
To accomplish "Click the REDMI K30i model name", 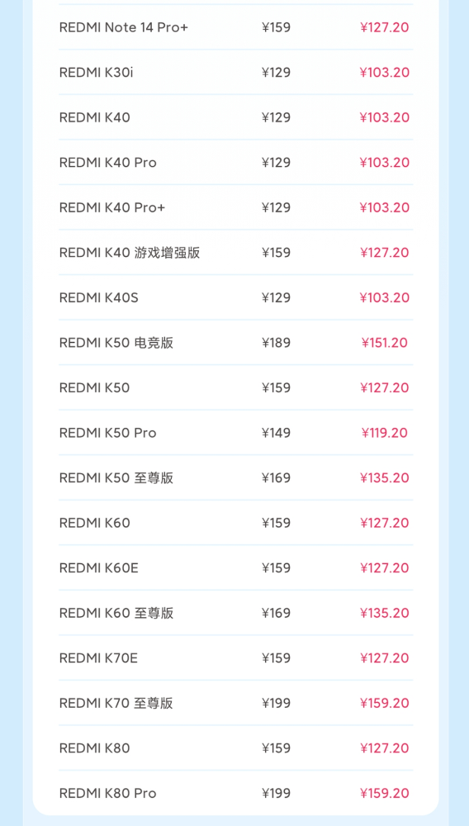I will pos(97,73).
